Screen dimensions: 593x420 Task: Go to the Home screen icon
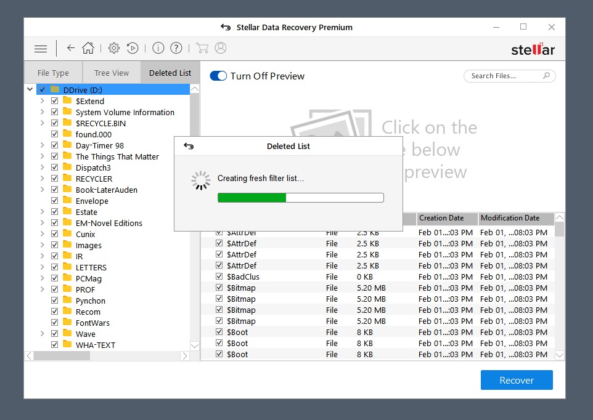(x=88, y=47)
